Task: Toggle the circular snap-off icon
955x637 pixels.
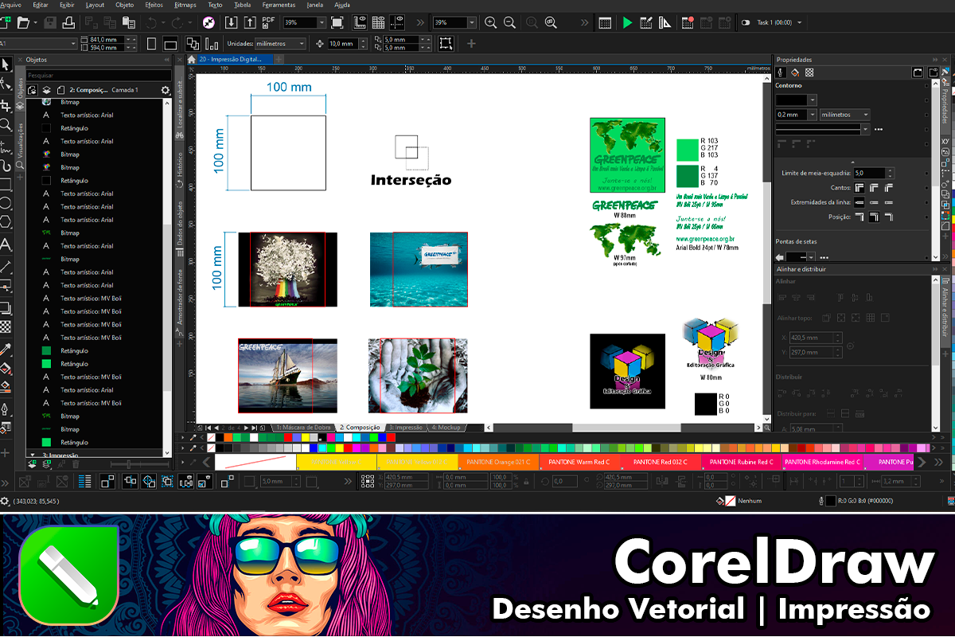Action: [x=209, y=22]
